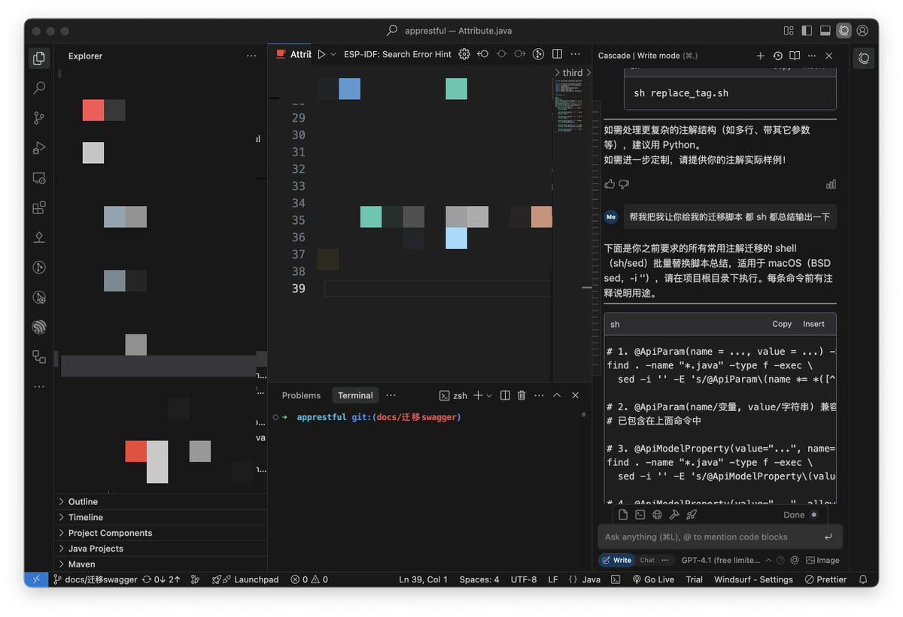Open the Search view in the activity bar
The image size is (903, 617).
click(x=39, y=88)
